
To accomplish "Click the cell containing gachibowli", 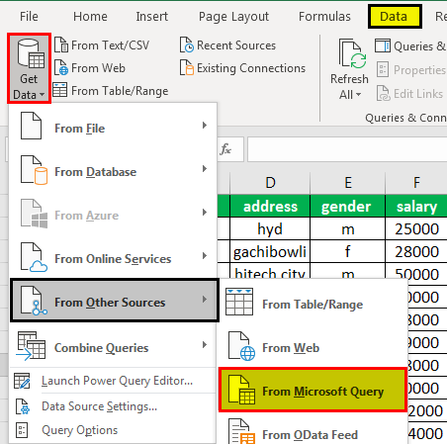I will [270, 251].
